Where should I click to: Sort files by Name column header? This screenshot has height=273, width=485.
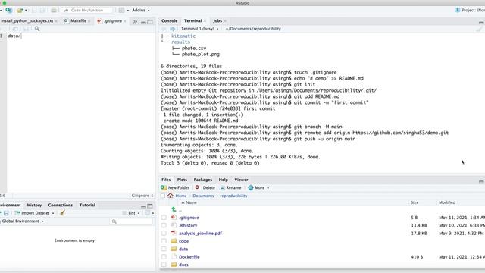click(191, 202)
